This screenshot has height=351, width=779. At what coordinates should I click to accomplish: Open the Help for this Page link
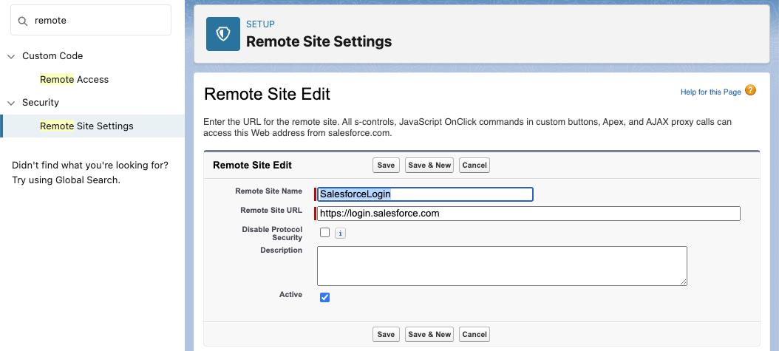[710, 92]
